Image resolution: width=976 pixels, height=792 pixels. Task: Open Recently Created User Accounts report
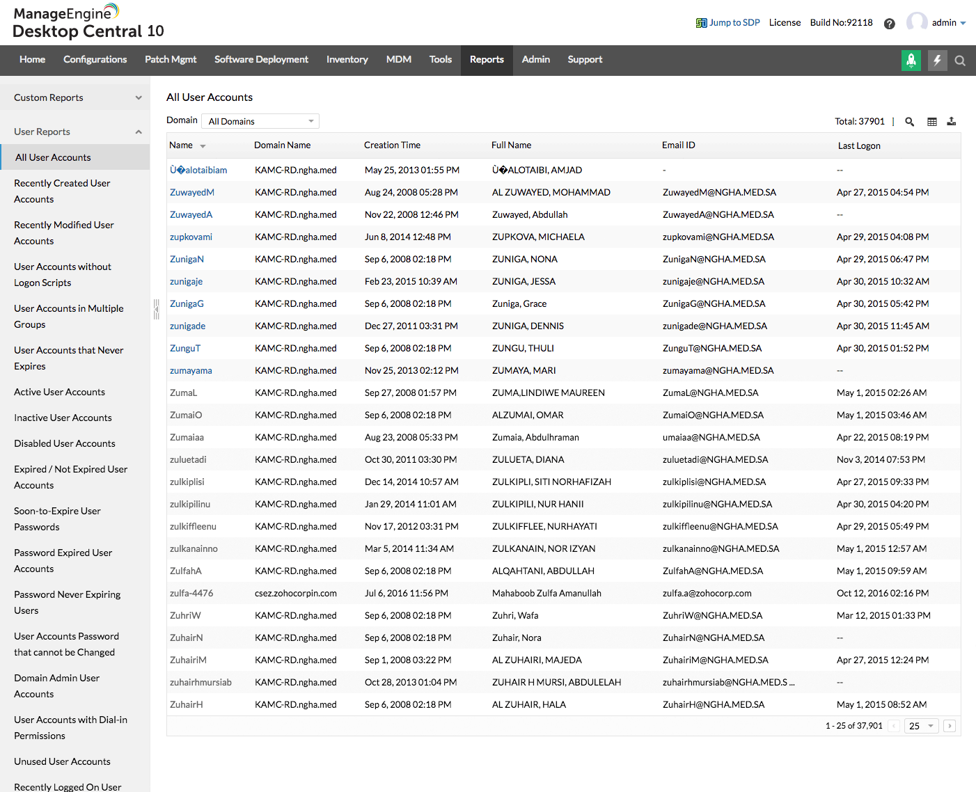click(62, 191)
